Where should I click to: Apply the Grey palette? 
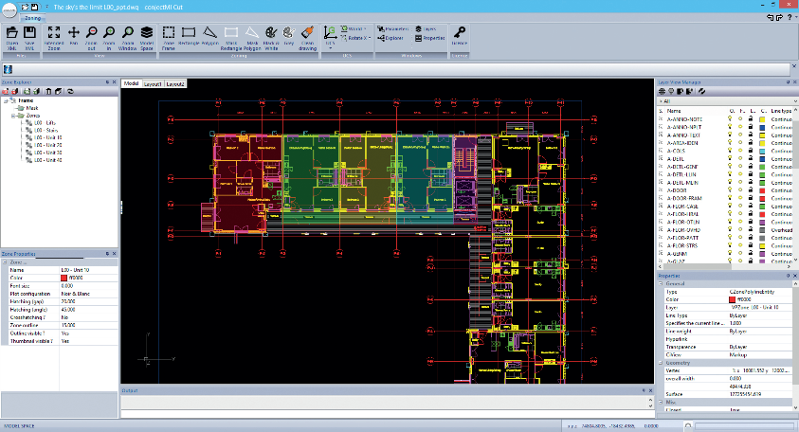pos(289,36)
